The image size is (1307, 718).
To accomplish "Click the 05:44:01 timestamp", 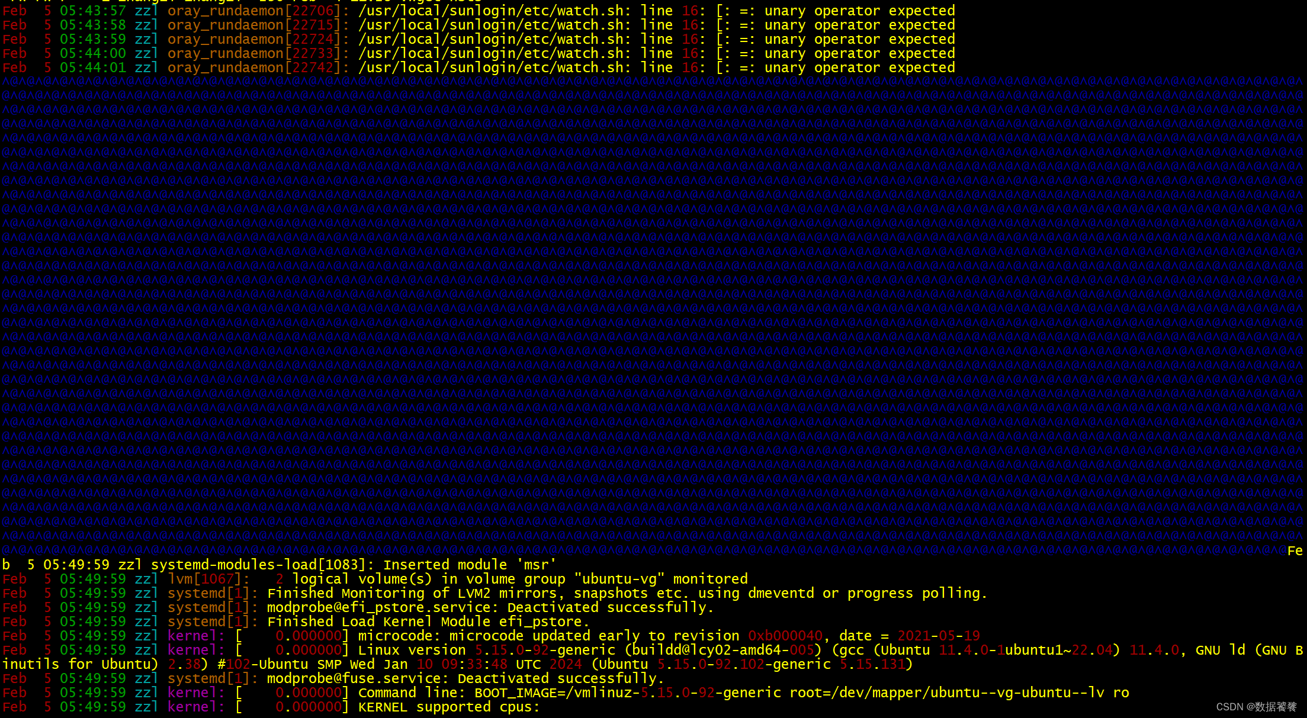I will pyautogui.click(x=93, y=67).
